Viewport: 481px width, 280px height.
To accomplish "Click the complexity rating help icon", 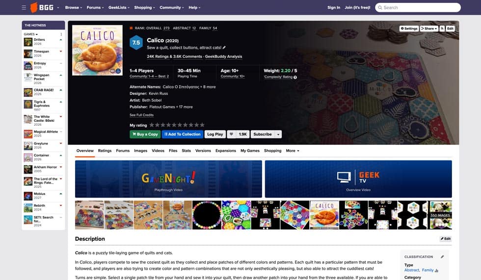I will 295,78.
